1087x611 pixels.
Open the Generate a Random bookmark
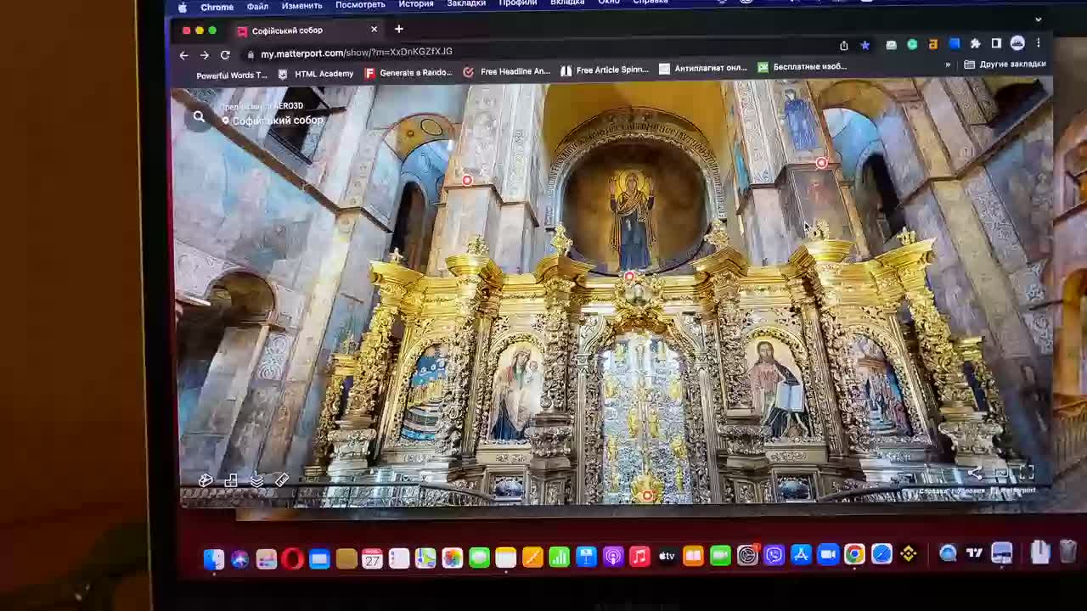click(408, 73)
